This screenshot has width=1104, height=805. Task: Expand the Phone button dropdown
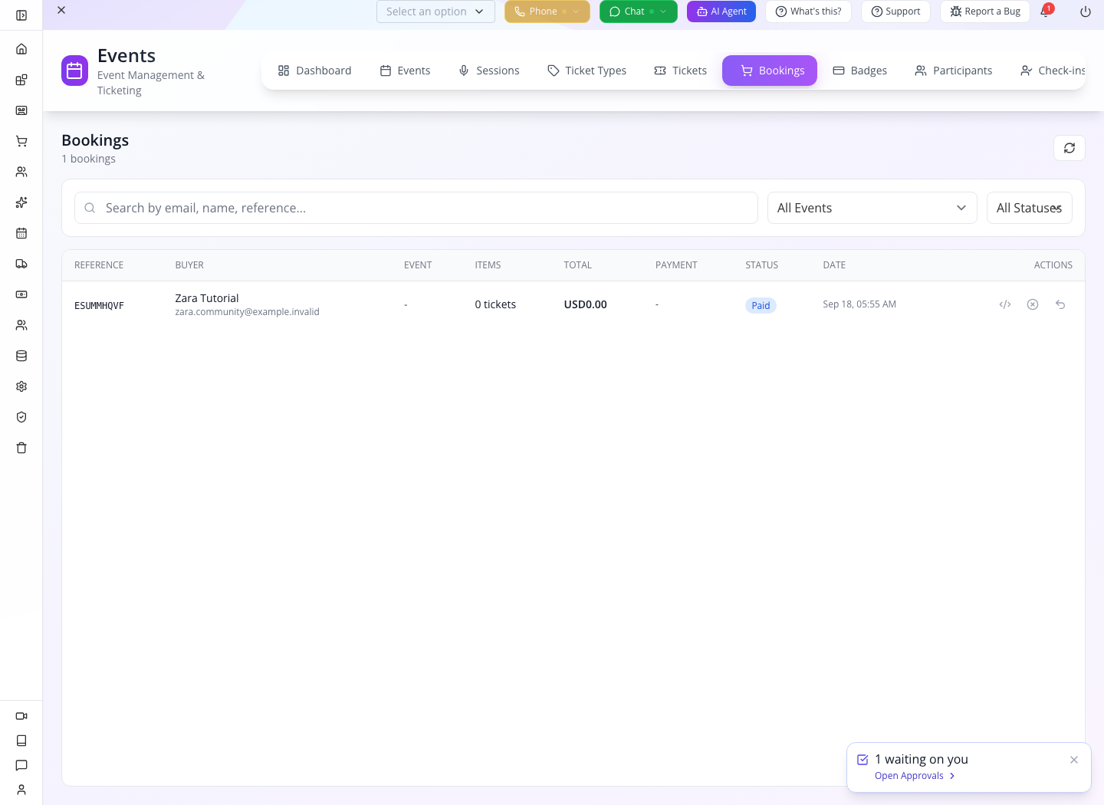(576, 11)
